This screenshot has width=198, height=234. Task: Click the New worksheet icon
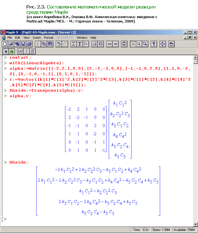point(5,44)
